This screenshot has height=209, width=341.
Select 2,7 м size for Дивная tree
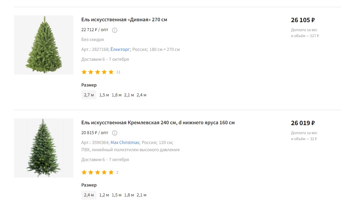89,95
